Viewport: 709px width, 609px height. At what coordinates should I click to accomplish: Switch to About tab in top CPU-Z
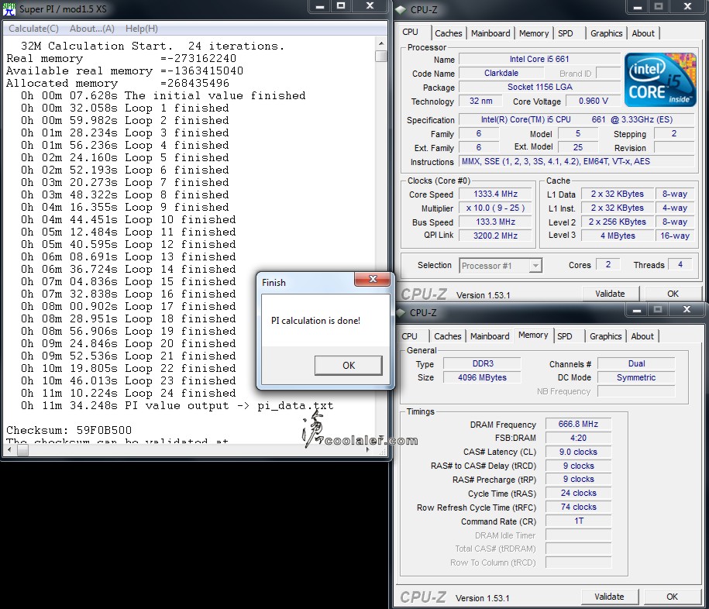[x=643, y=33]
